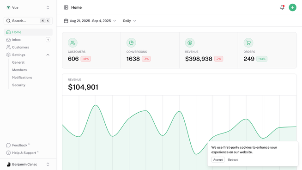Click the Feedback speech bubble icon

(8, 145)
